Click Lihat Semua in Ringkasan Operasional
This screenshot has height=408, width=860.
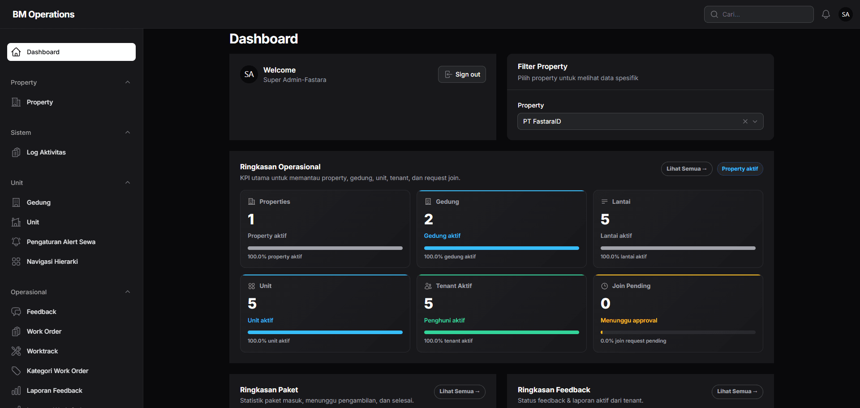point(687,169)
